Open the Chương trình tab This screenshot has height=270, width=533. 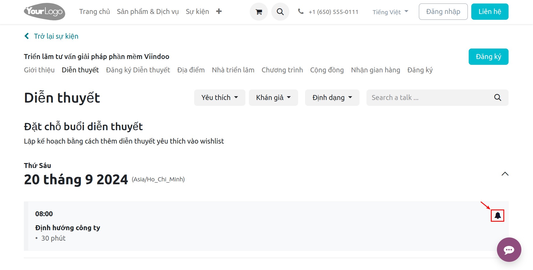click(282, 70)
